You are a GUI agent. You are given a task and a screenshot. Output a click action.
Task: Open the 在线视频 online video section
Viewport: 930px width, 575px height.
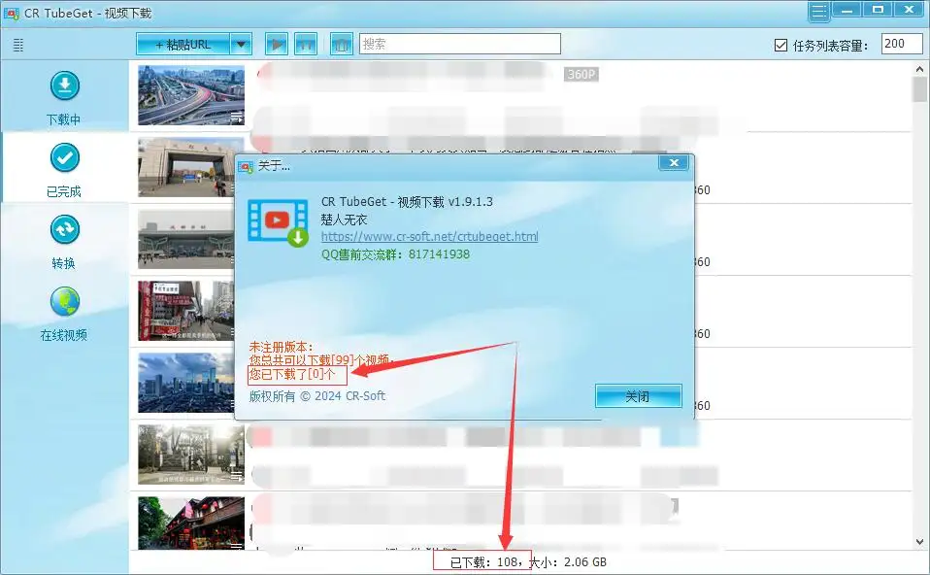[64, 315]
